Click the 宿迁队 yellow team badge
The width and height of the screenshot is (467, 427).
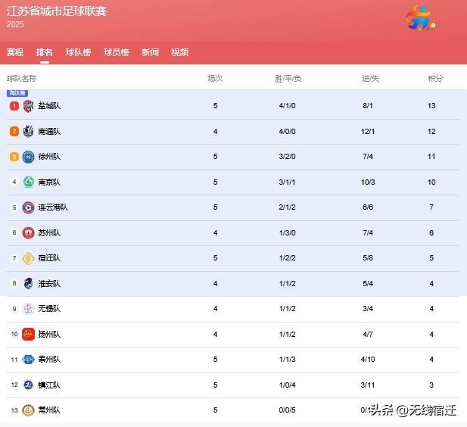click(28, 258)
